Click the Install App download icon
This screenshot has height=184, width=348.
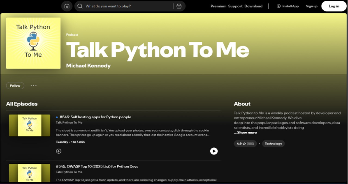click(x=278, y=6)
